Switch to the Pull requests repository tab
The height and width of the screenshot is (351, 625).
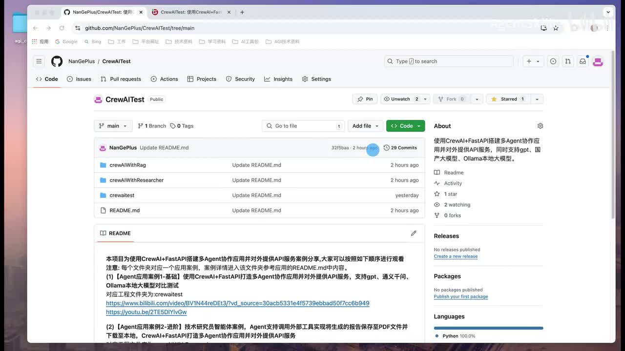[x=121, y=79]
